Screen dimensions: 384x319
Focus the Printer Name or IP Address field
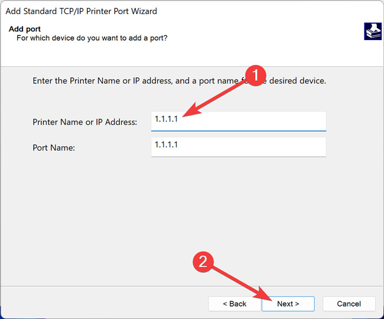coord(239,121)
